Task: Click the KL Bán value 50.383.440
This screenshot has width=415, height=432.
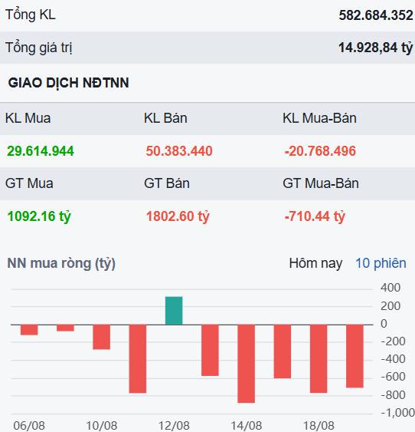Action: [x=179, y=151]
